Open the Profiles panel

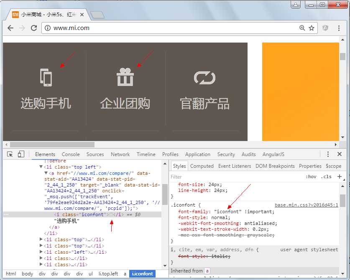click(x=170, y=154)
